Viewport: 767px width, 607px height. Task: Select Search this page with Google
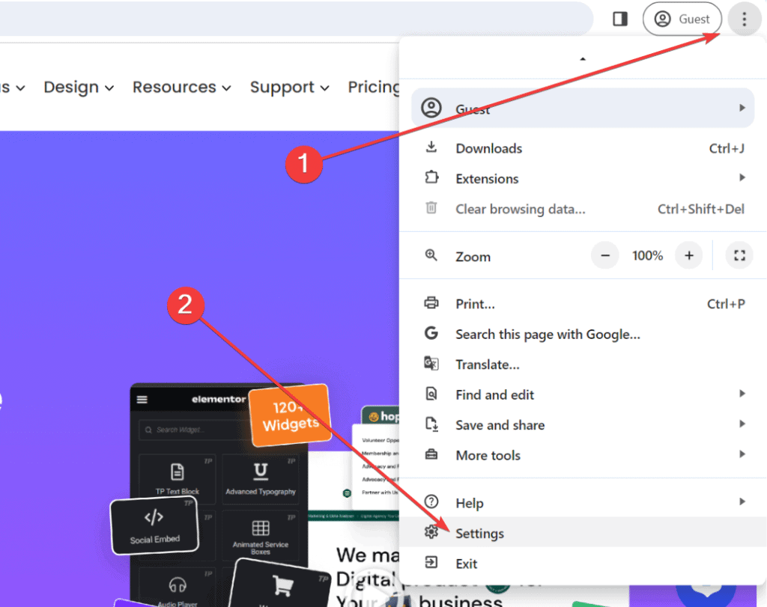point(548,335)
